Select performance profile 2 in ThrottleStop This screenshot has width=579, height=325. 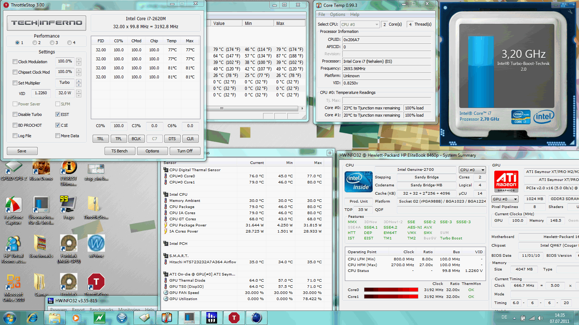tap(35, 43)
